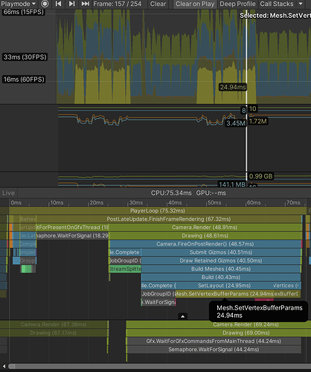Click the 0.99 GB memory chart label

pyautogui.click(x=260, y=176)
